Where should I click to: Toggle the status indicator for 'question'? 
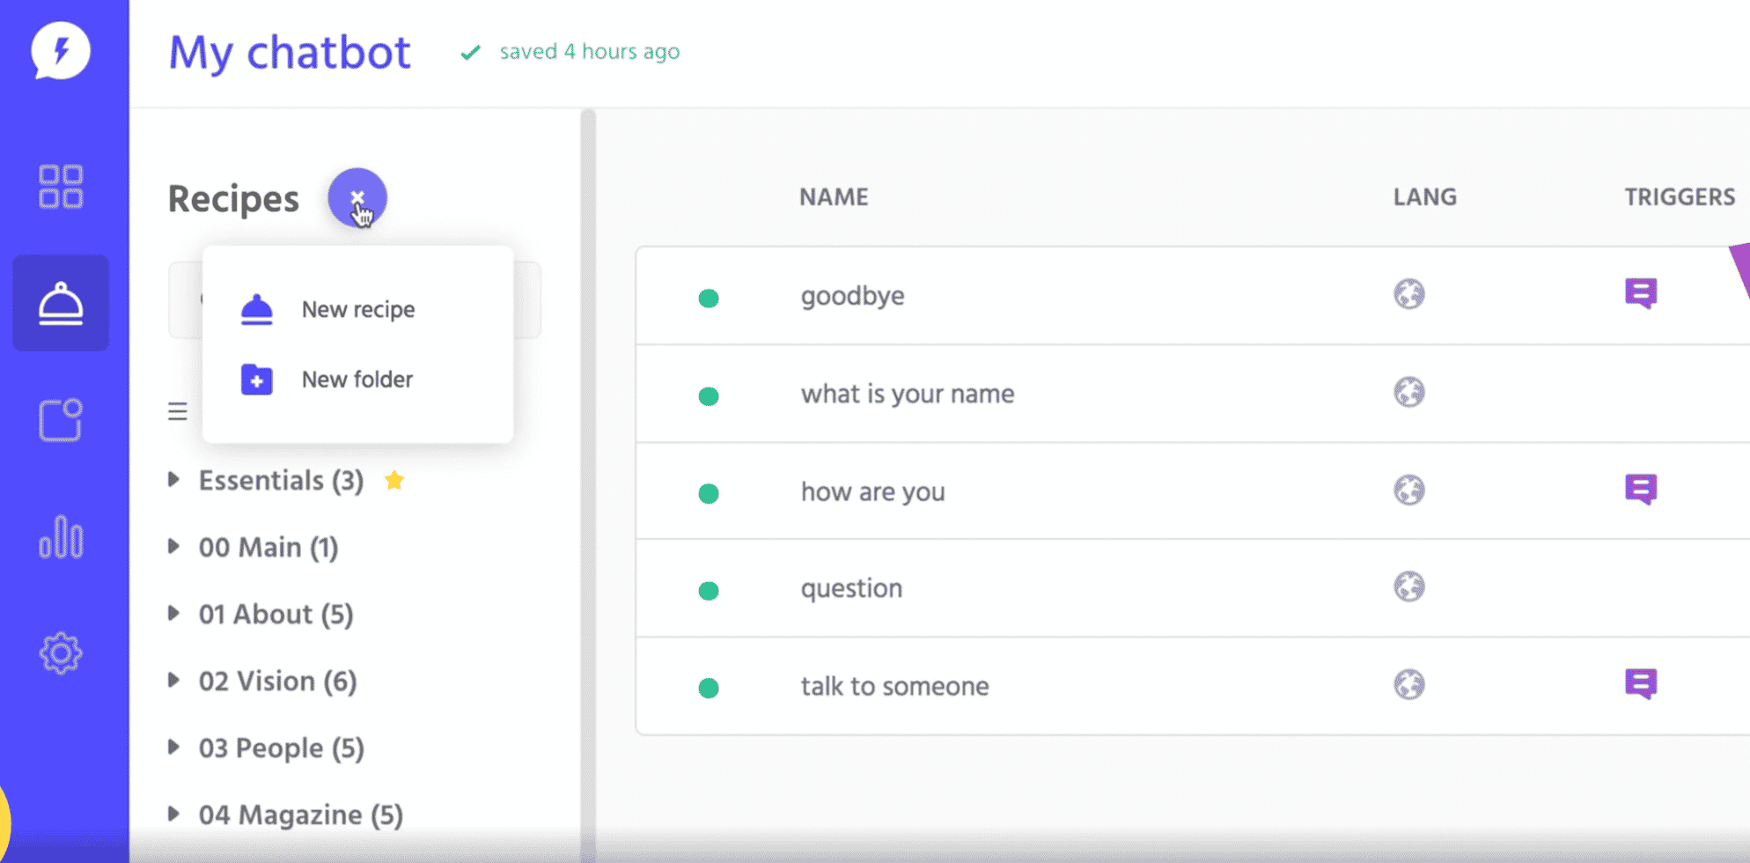click(709, 591)
